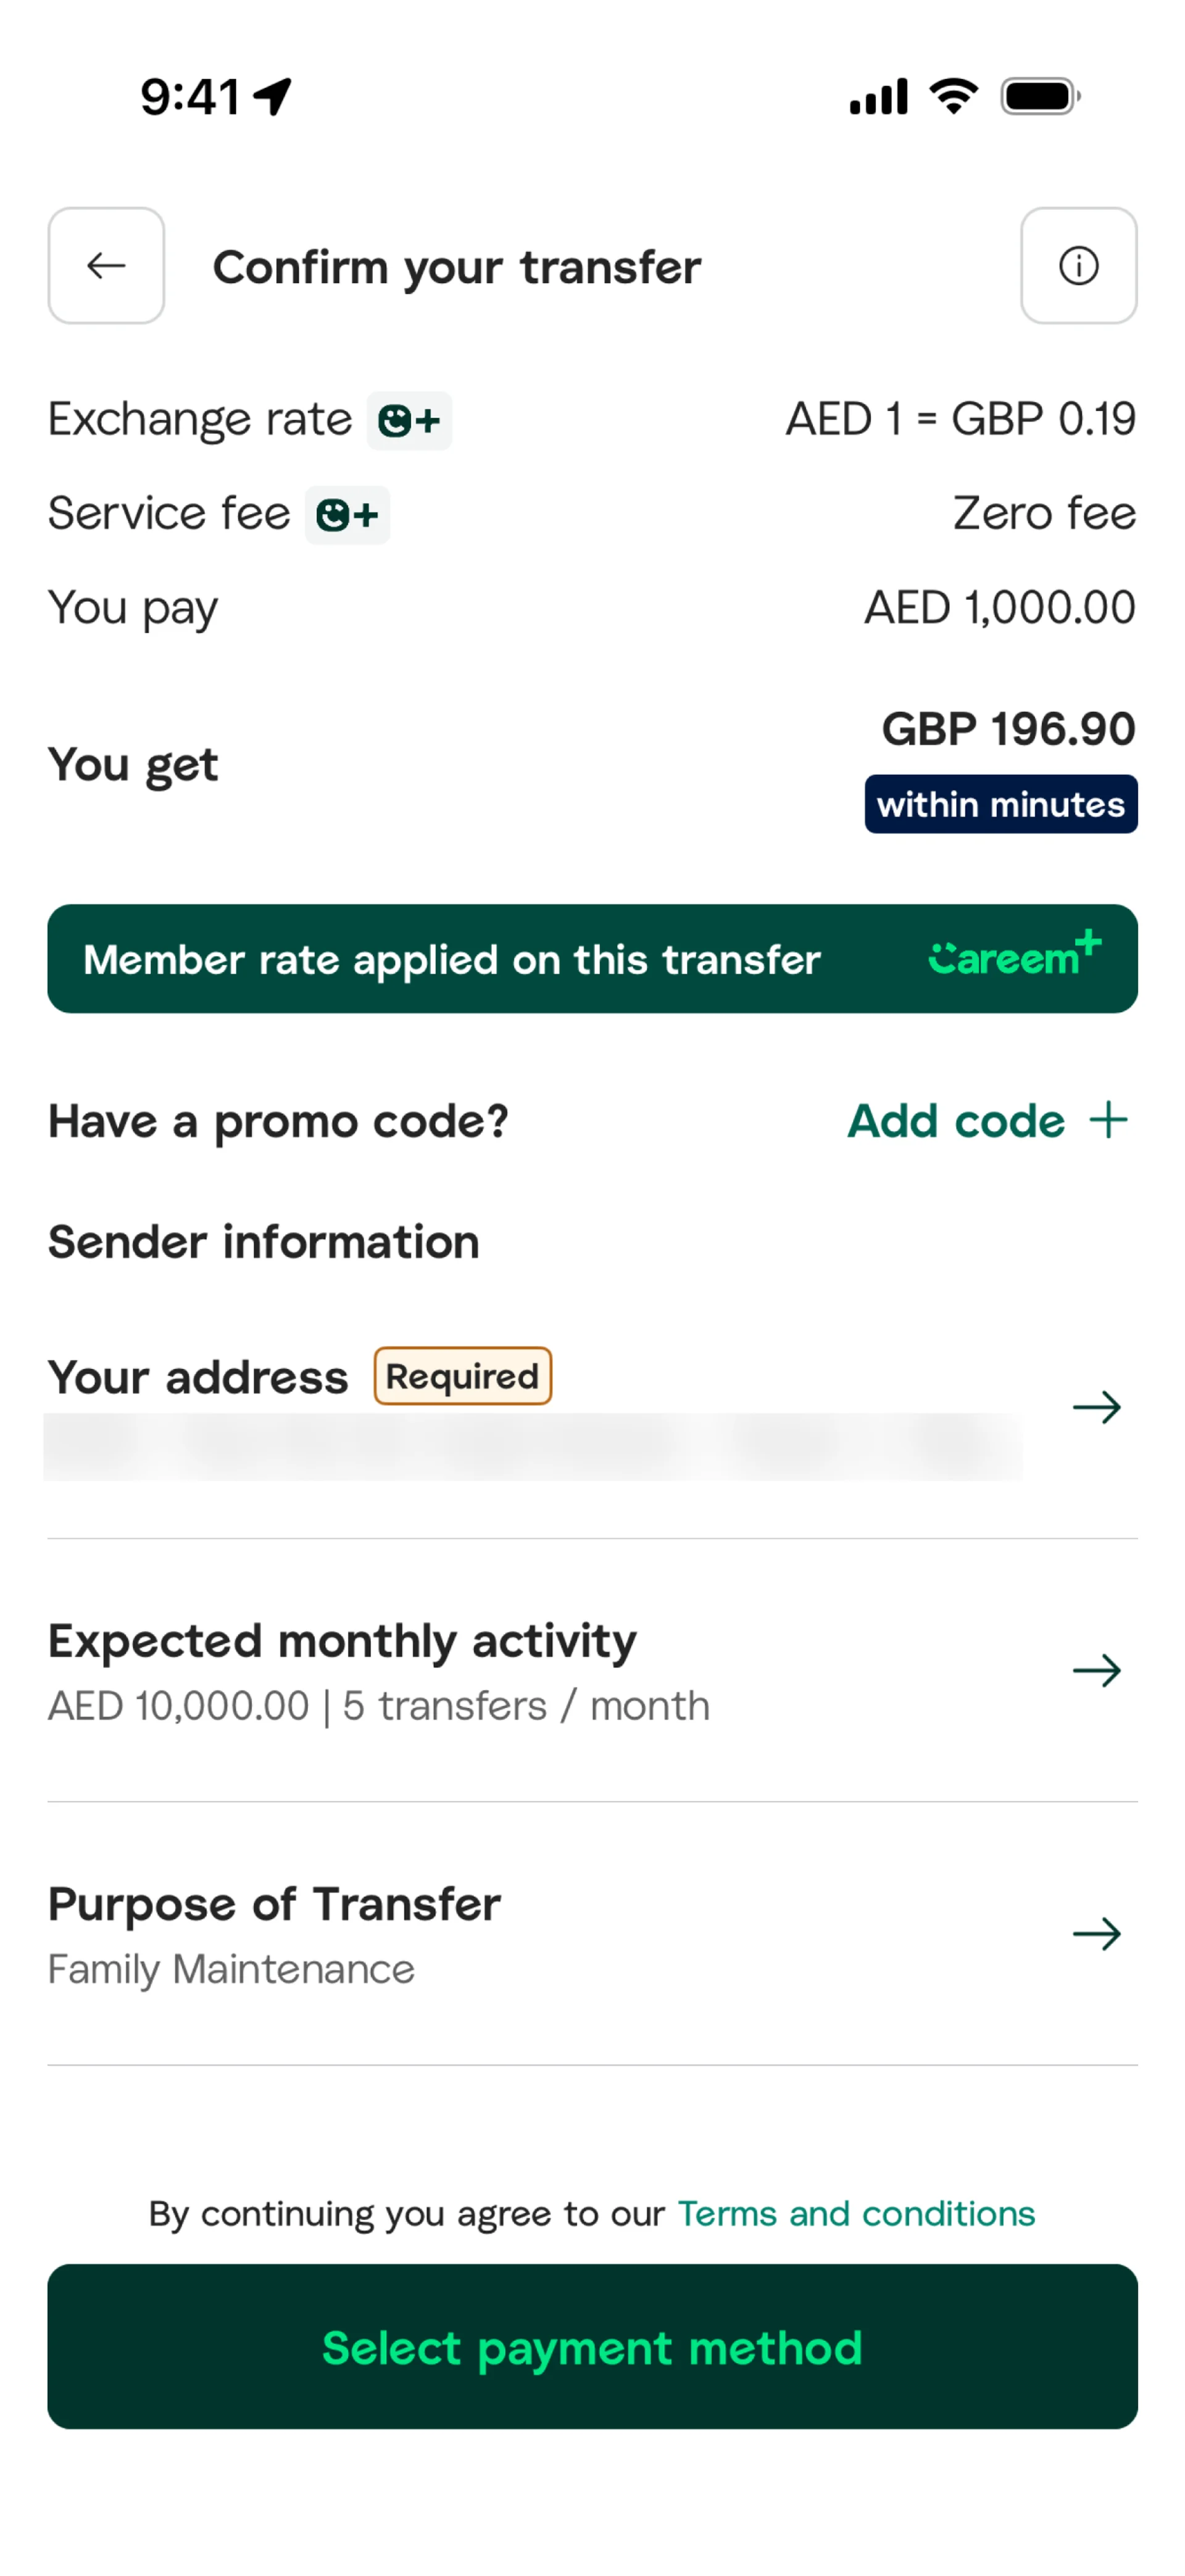Tap the Member rate applied banner
The height and width of the screenshot is (2576, 1185).
point(452,959)
